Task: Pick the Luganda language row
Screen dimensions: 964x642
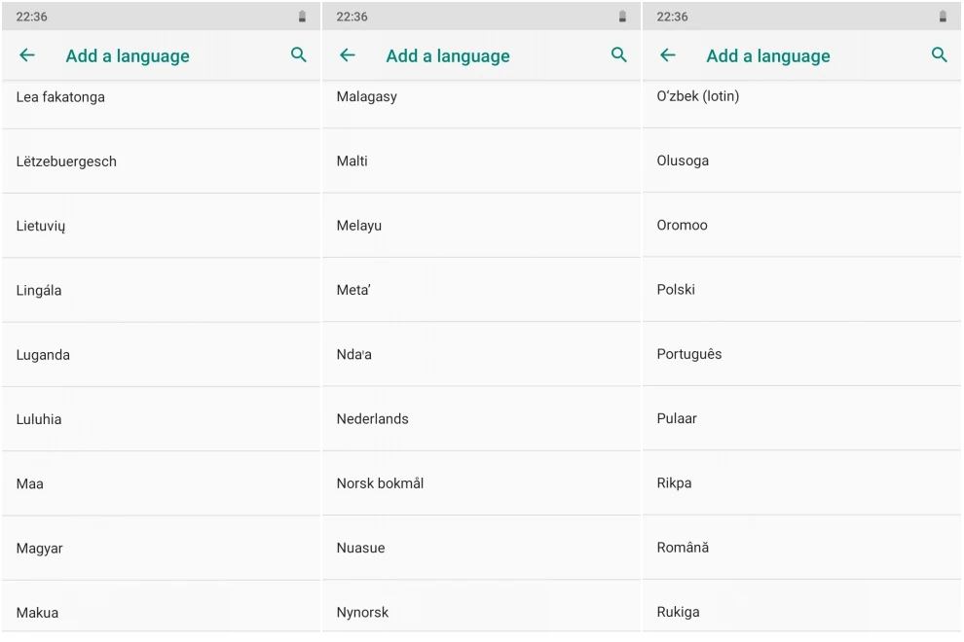Action: (161, 355)
